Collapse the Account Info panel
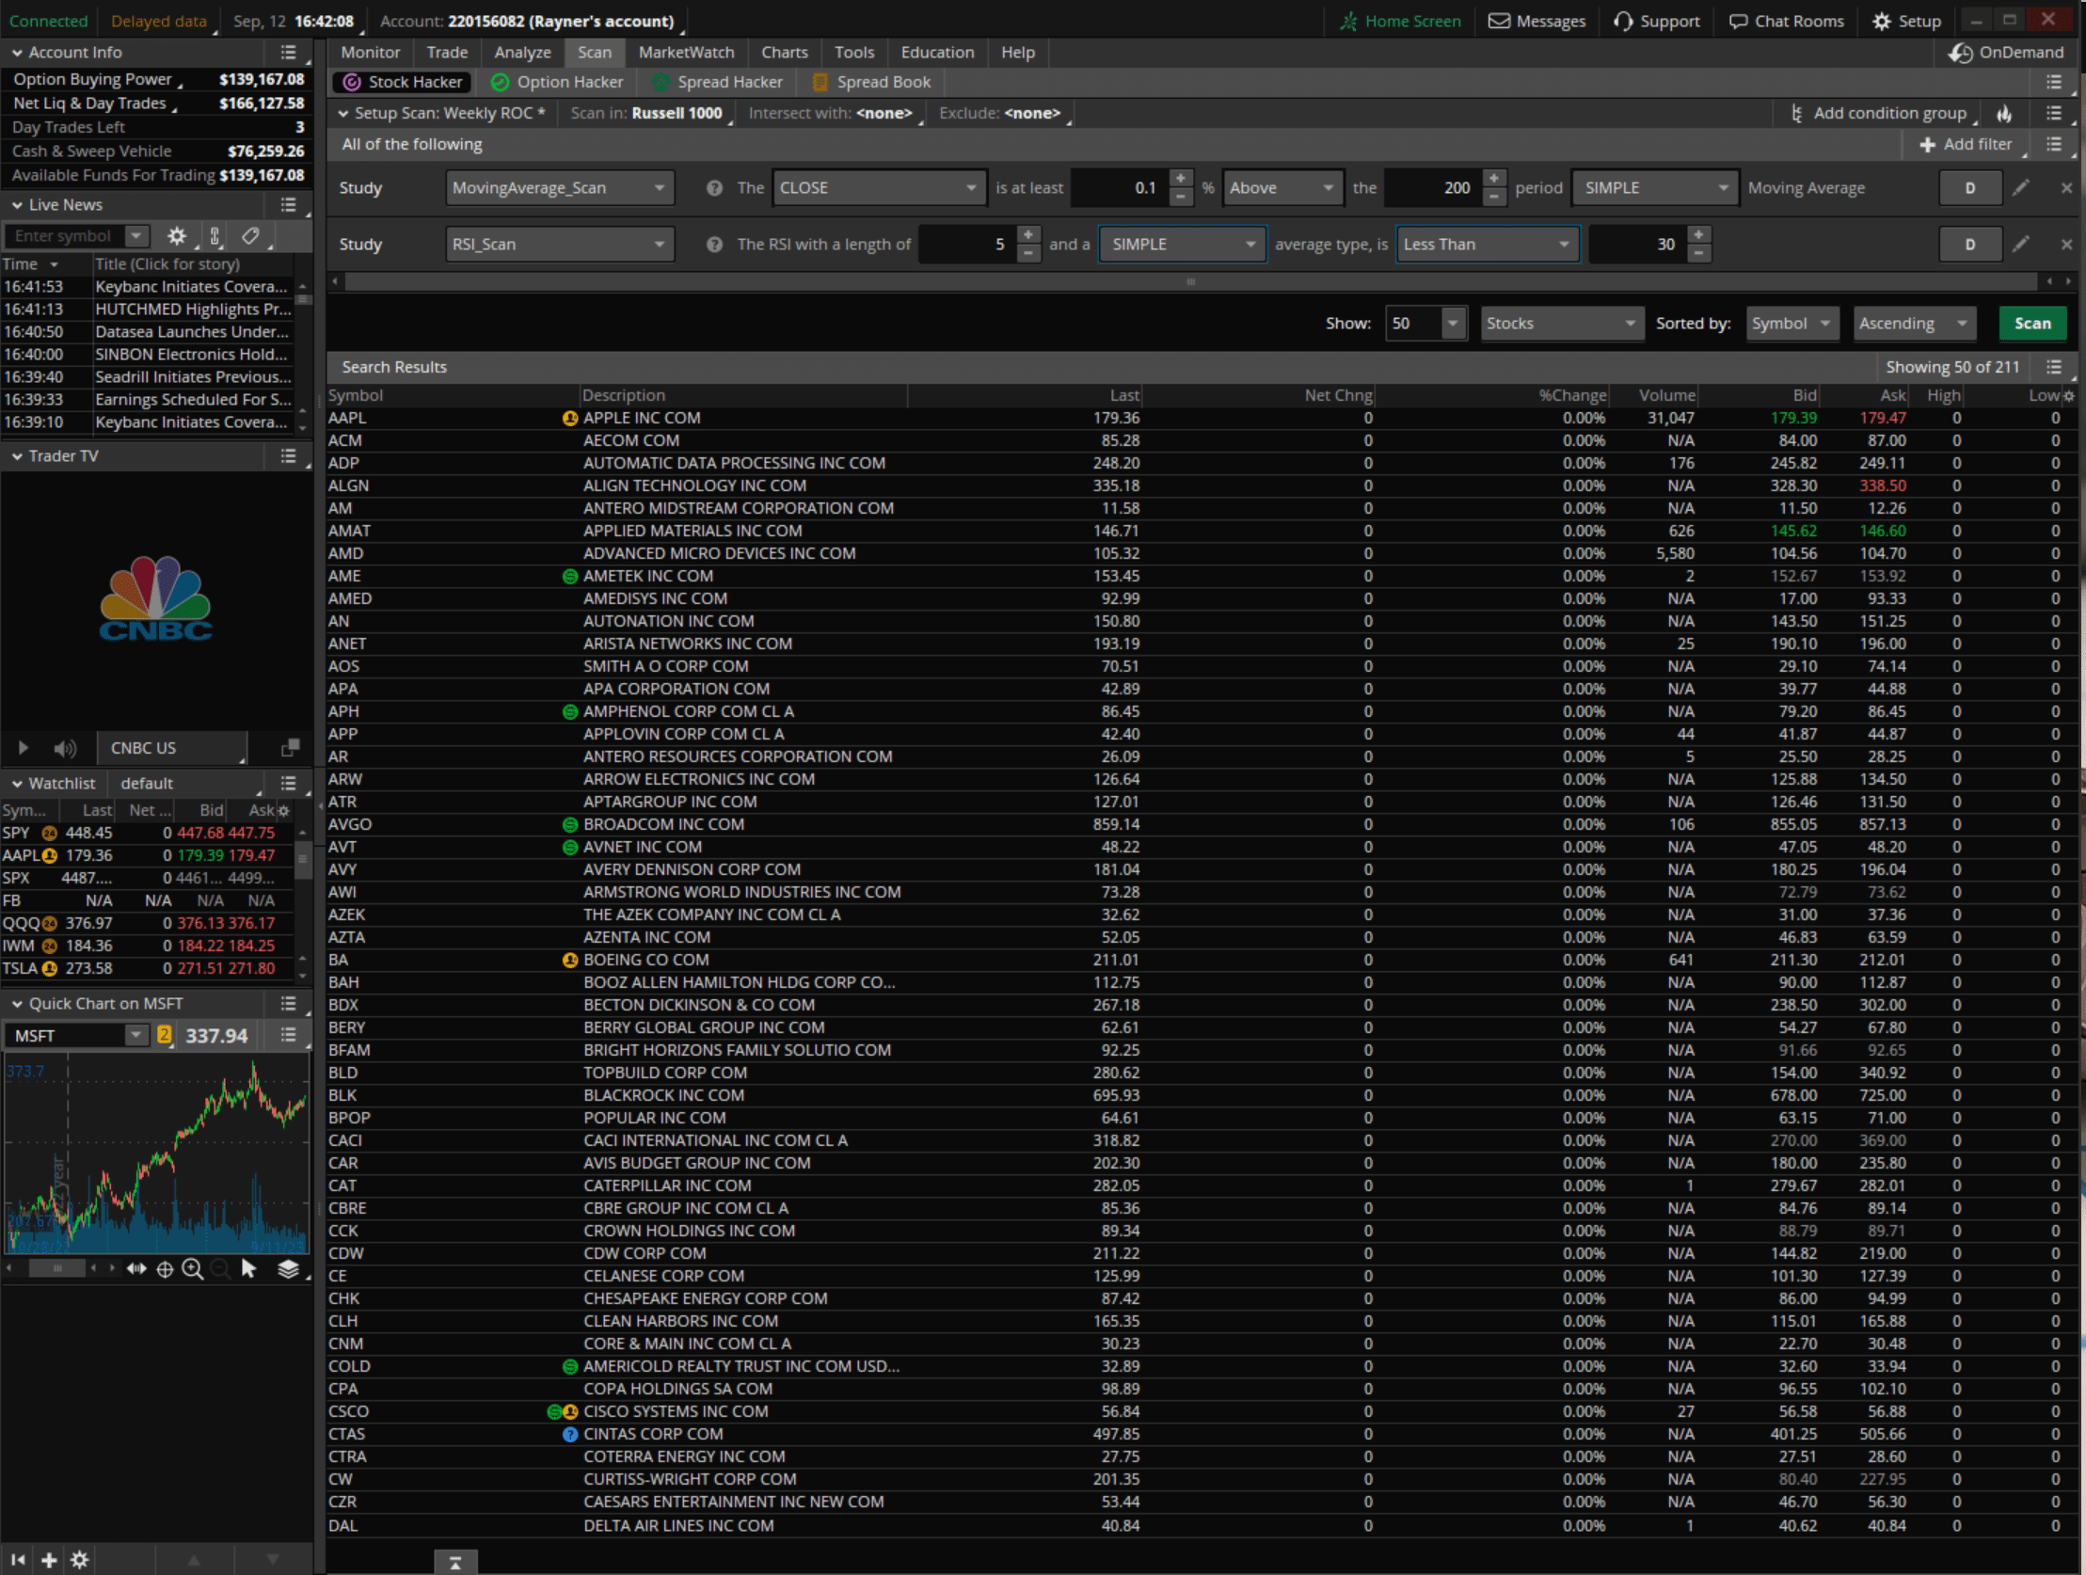This screenshot has height=1575, width=2086. (17, 53)
